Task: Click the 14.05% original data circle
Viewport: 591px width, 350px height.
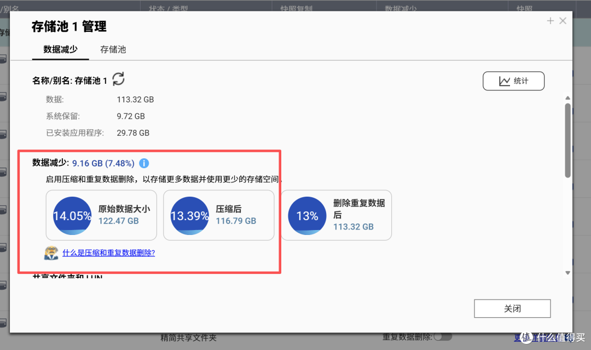Action: (72, 216)
